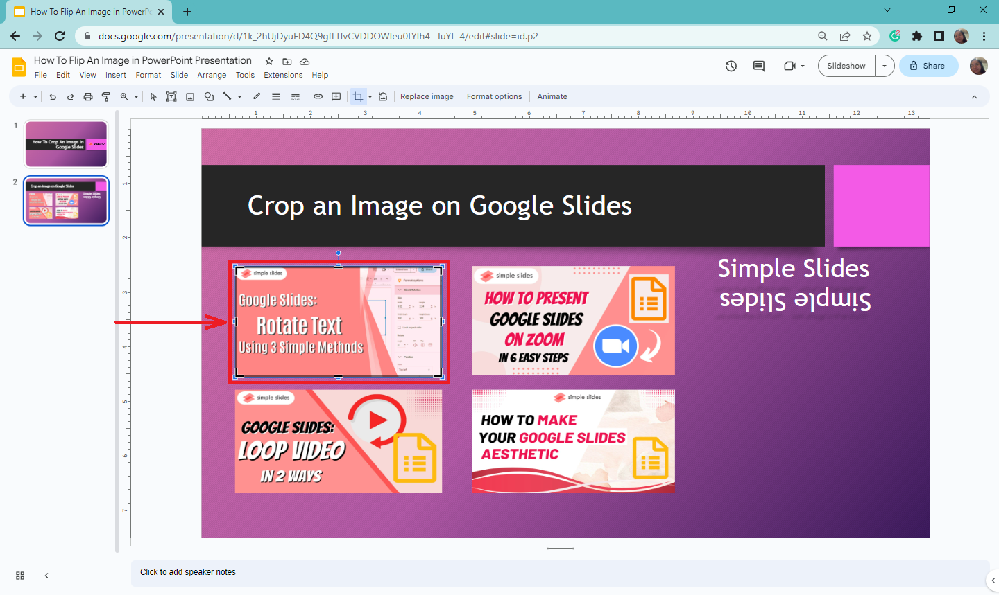The width and height of the screenshot is (999, 595).
Task: Click the Insert image icon
Action: point(190,96)
